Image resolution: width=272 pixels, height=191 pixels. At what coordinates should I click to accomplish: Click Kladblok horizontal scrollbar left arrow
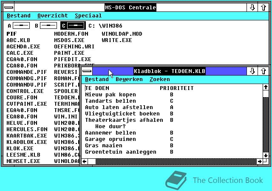(x=85, y=162)
